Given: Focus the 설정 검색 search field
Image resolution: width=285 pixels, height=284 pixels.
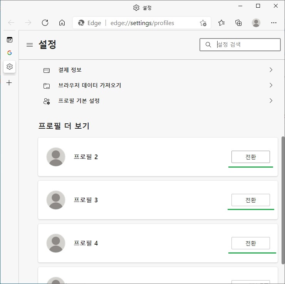Looking at the screenshot, I should 240,45.
